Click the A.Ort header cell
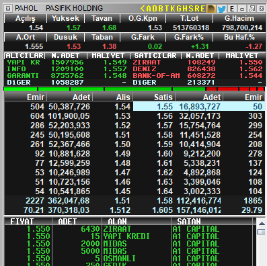Image resolution: width=267 pixels, height=266 pixels. 26,37
